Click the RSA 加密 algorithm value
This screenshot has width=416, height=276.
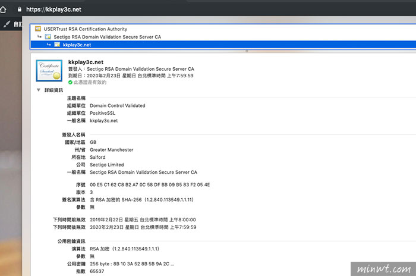(x=124, y=249)
